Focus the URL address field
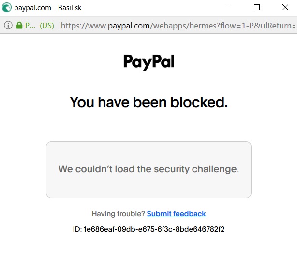The height and width of the screenshot is (276, 297). (178, 26)
